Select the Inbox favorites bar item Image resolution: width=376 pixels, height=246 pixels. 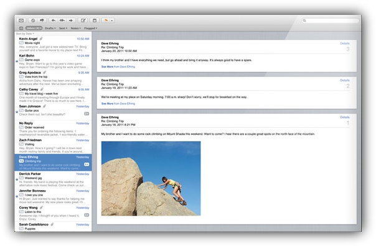tap(34, 28)
